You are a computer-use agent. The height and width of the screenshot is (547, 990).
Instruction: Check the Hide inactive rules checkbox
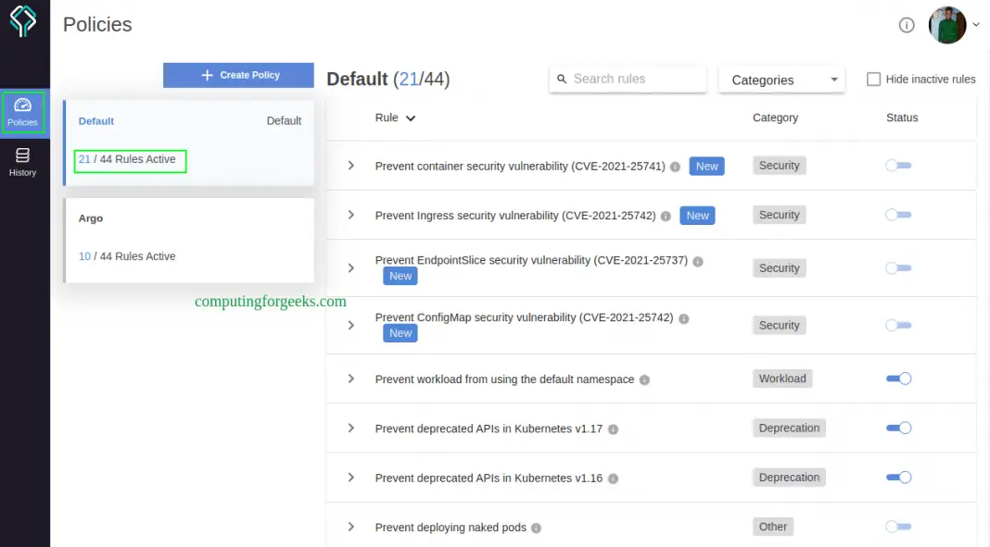872,80
